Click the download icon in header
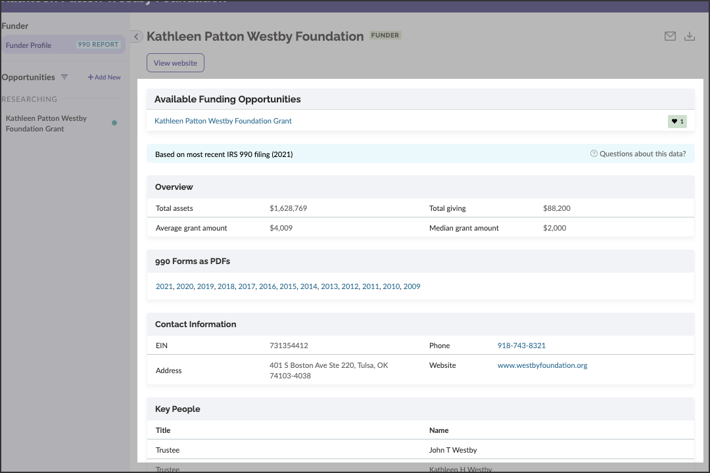 [x=689, y=36]
